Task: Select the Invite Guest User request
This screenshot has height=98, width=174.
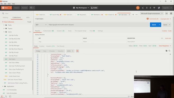Action: (14, 76)
